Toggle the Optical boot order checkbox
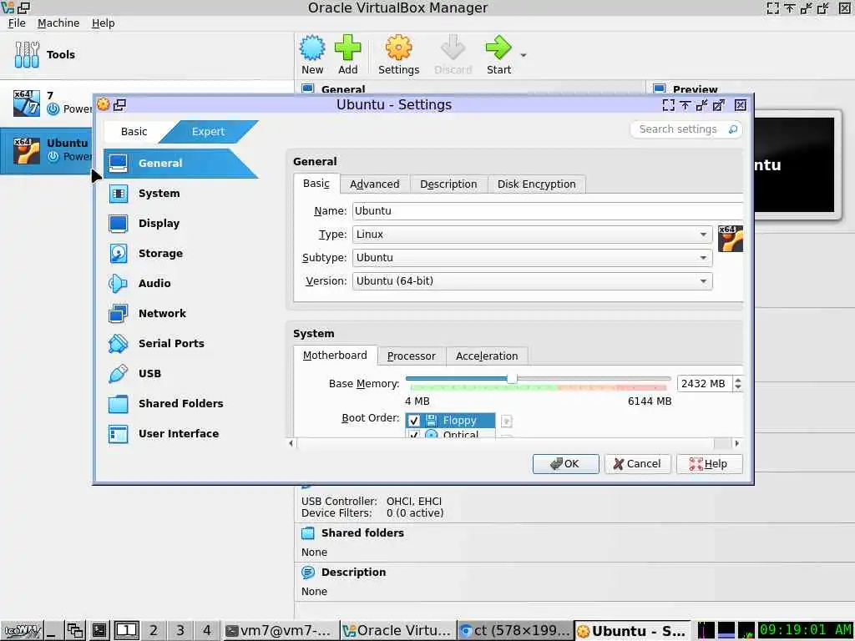855x641 pixels. (x=414, y=434)
